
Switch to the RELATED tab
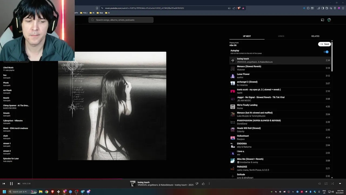pyautogui.click(x=315, y=36)
